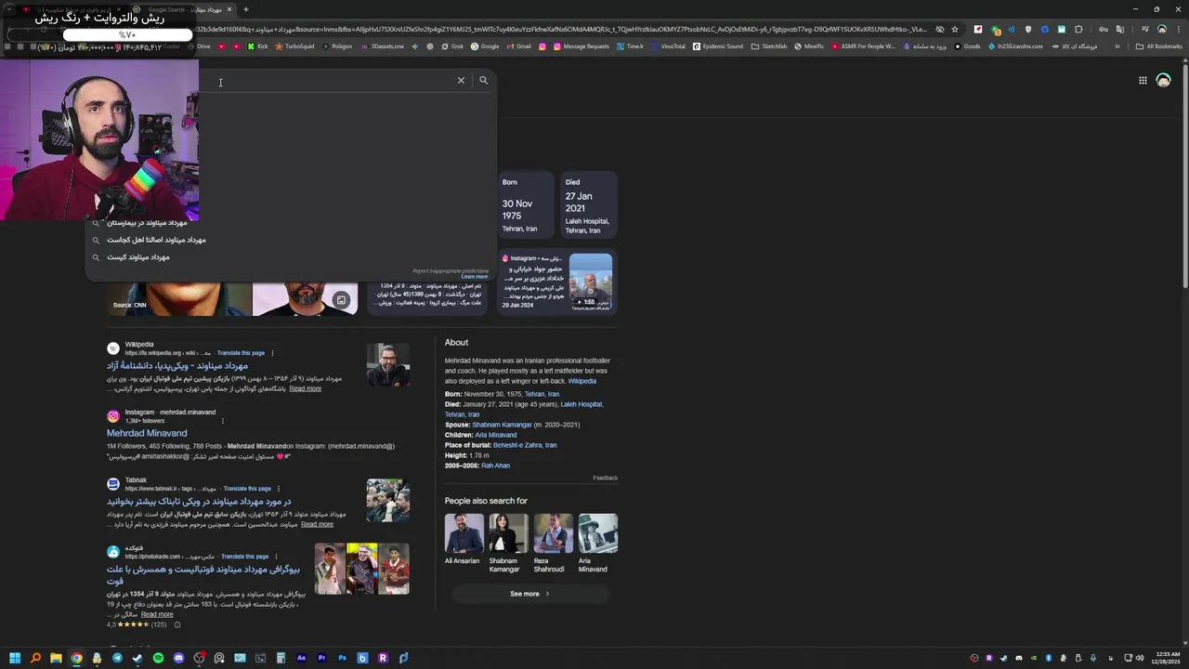
Task: Click Wikipedia link in About description
Action: pyautogui.click(x=581, y=381)
